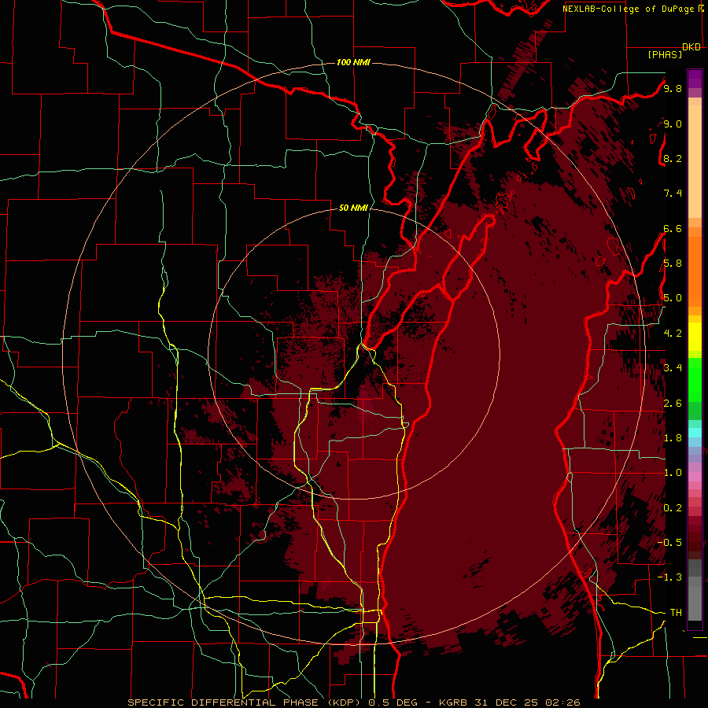The height and width of the screenshot is (708, 708).
Task: Click the "50 NMI" range ring label
Action: pyautogui.click(x=353, y=208)
